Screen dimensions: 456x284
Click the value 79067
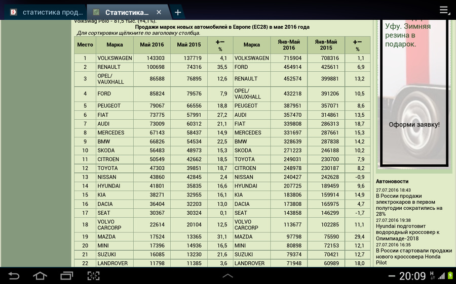157,106
